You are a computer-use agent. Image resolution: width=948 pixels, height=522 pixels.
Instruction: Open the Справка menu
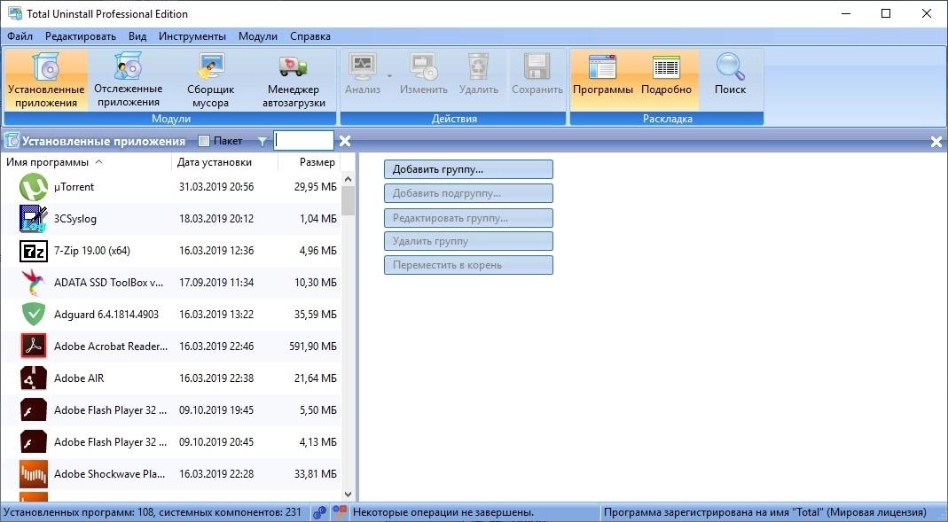click(310, 36)
